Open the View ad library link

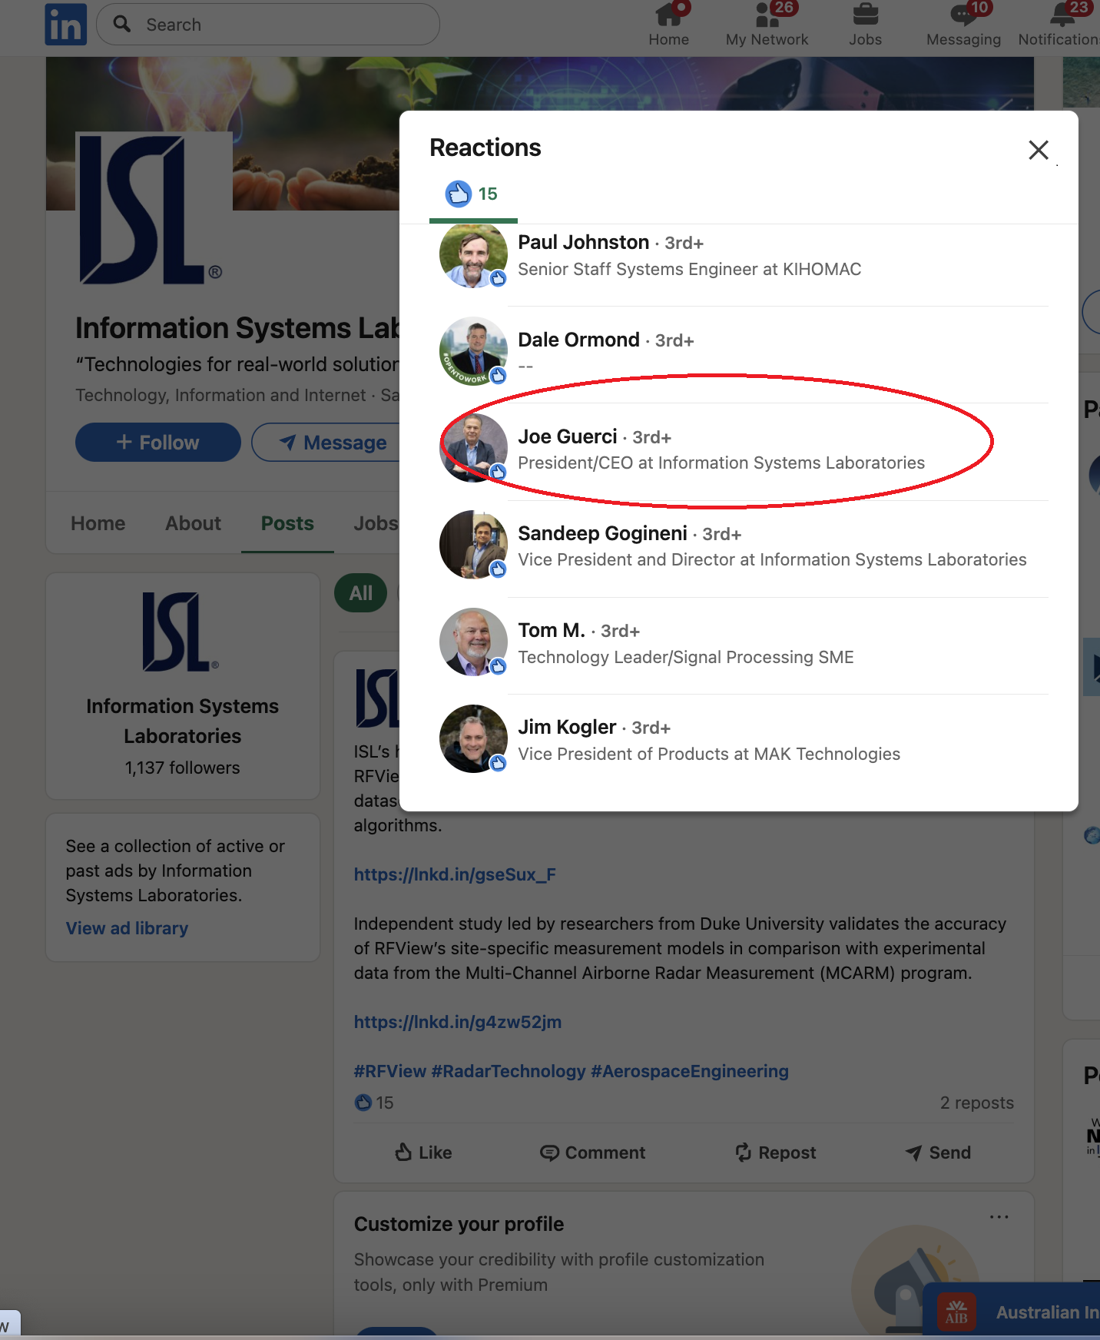[127, 928]
